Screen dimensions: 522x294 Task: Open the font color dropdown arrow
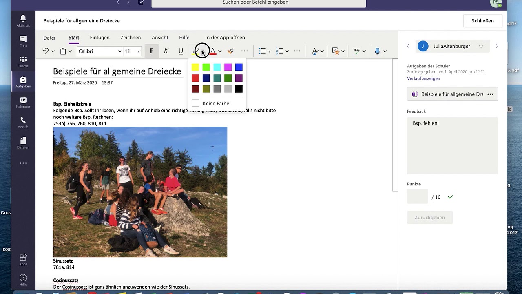220,51
